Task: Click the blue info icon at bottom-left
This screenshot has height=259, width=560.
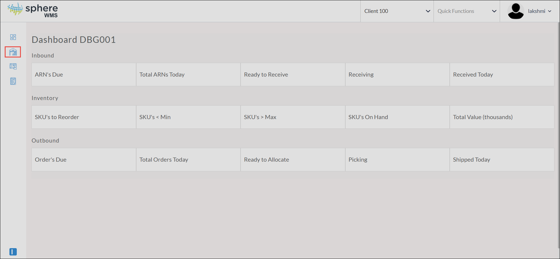Action: pyautogui.click(x=13, y=252)
